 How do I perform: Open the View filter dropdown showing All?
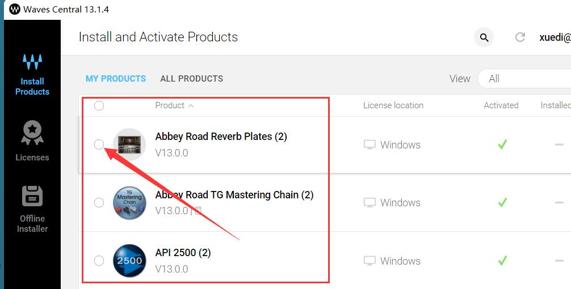click(x=523, y=79)
